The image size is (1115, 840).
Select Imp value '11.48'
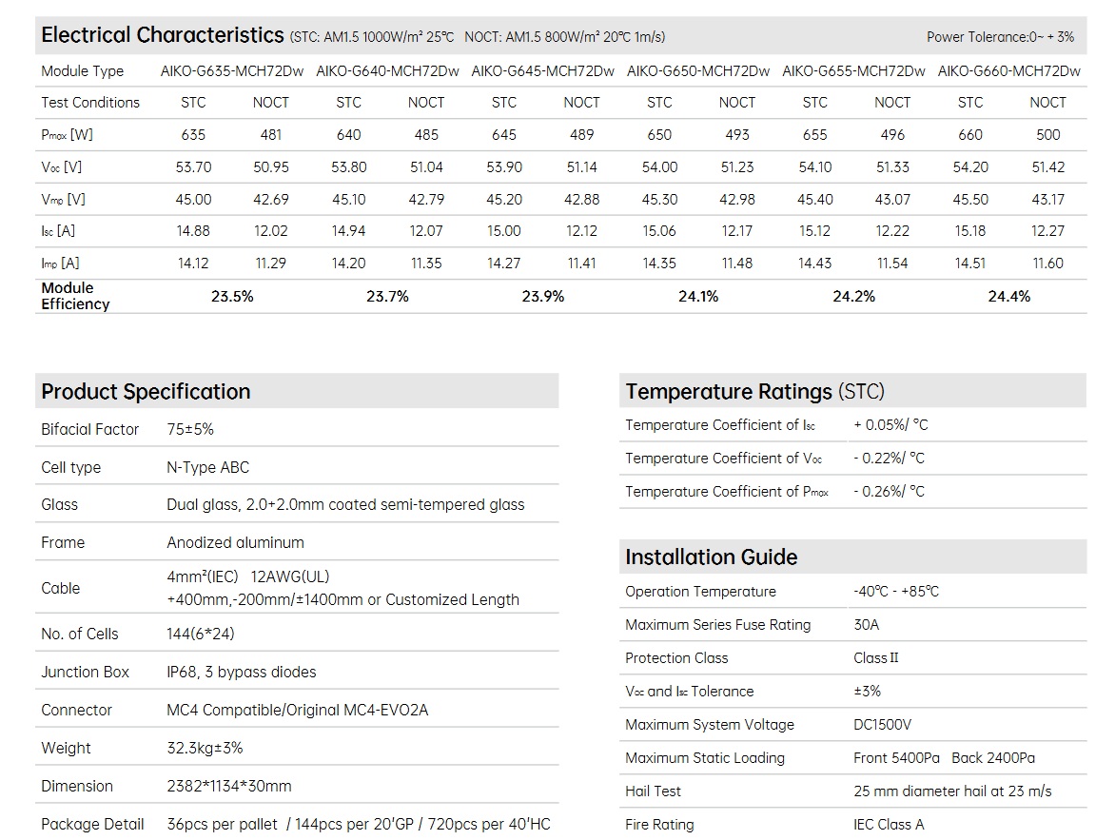click(736, 264)
